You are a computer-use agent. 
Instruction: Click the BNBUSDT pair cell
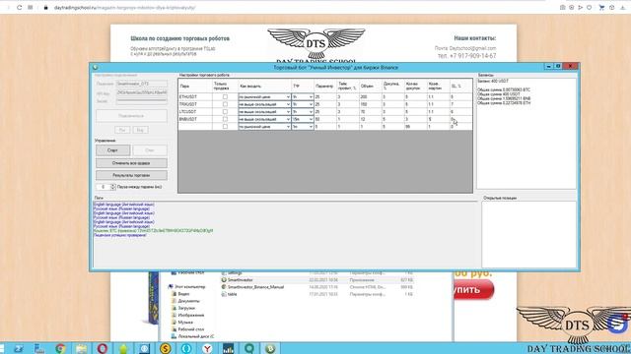[x=195, y=119]
